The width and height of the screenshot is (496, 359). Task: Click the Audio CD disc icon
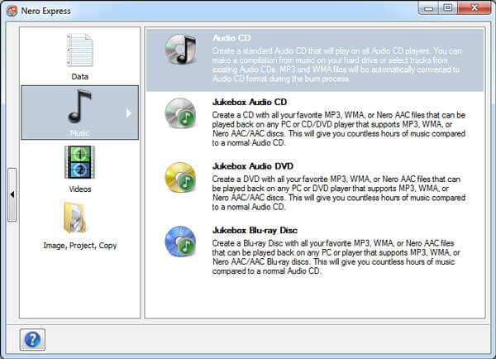pyautogui.click(x=179, y=49)
